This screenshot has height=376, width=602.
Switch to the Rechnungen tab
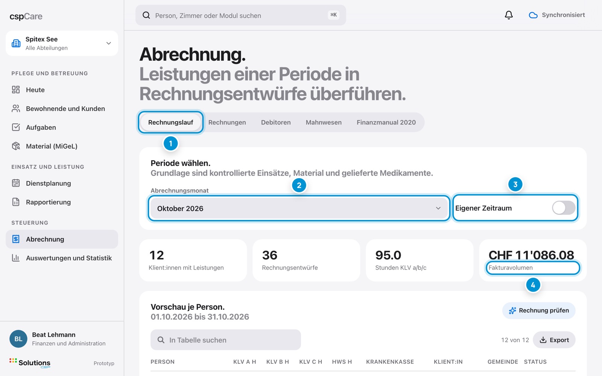[227, 122]
